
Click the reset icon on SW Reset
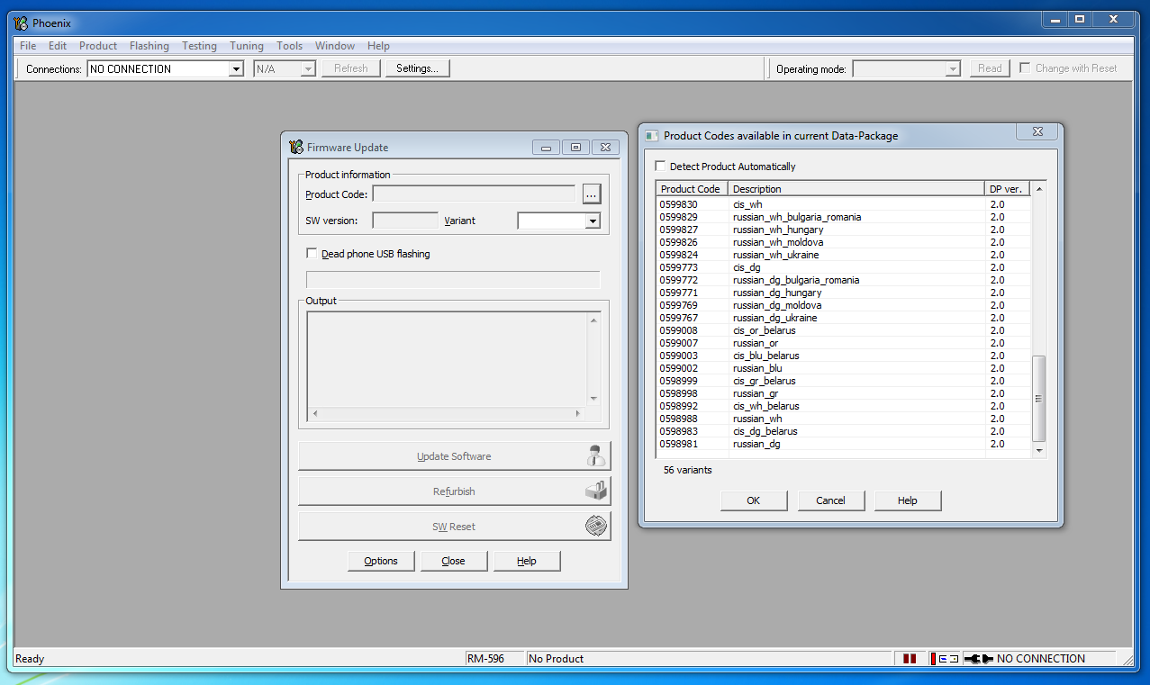pos(595,526)
